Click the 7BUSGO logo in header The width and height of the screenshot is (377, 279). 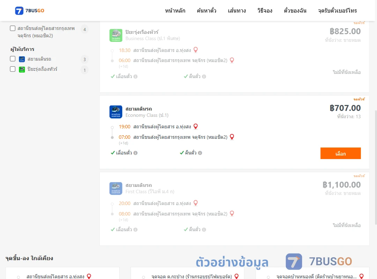tap(30, 10)
